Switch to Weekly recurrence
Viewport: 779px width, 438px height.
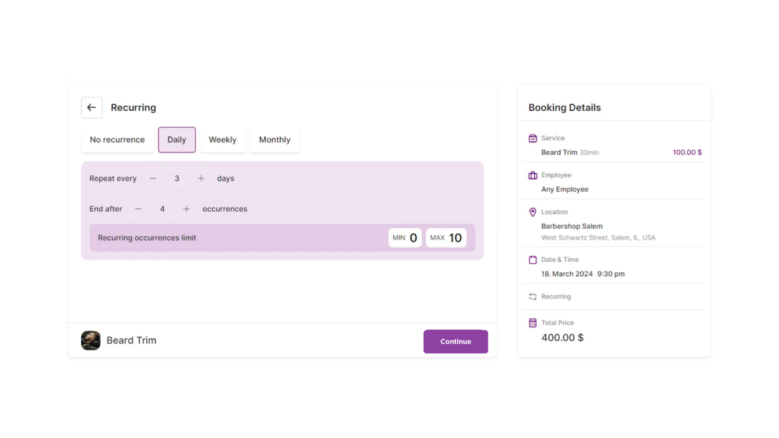point(223,140)
